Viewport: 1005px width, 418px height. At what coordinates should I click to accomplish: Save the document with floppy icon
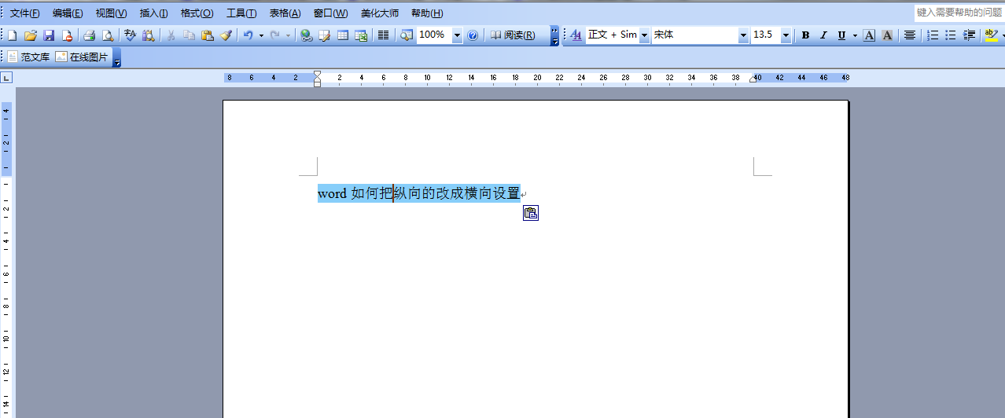pos(49,35)
